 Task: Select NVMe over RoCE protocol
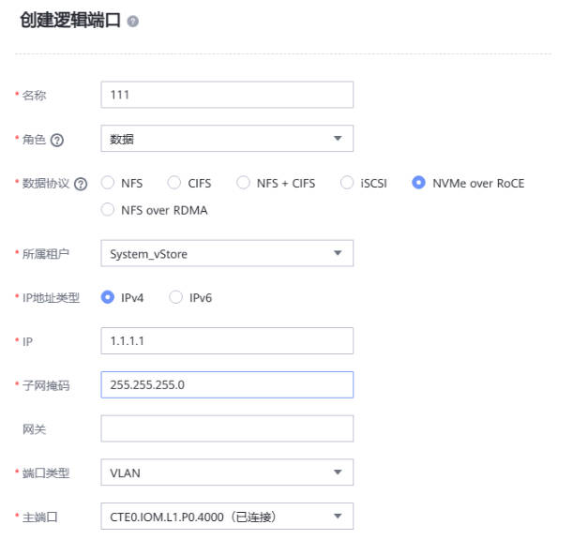(418, 183)
